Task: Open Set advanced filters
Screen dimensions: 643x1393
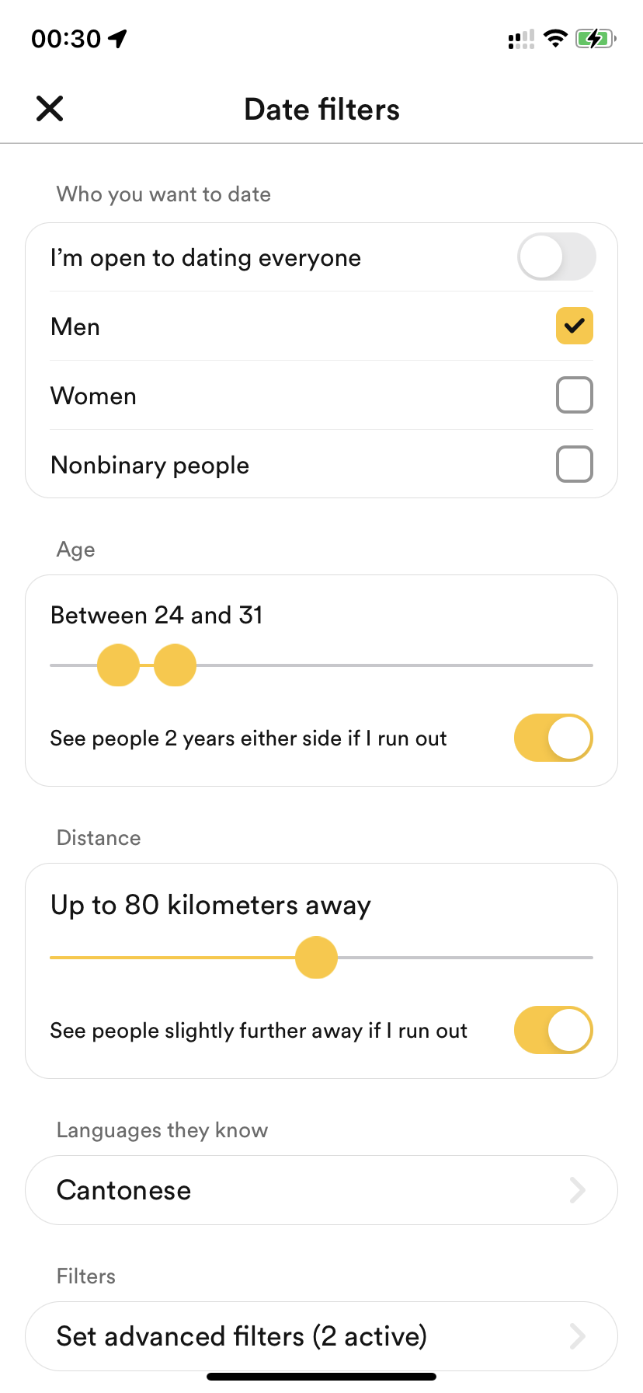Action: pyautogui.click(x=311, y=1336)
